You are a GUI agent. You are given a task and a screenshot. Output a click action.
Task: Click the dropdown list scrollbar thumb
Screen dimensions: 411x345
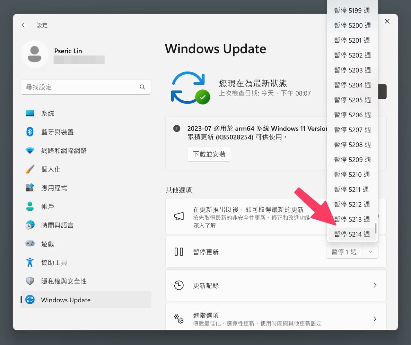[376, 228]
